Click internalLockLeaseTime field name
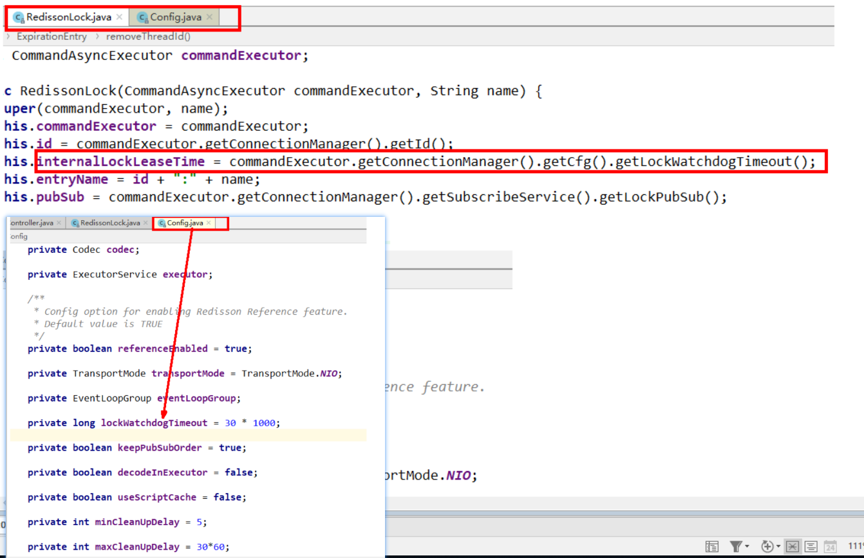The height and width of the screenshot is (558, 864). (x=121, y=162)
